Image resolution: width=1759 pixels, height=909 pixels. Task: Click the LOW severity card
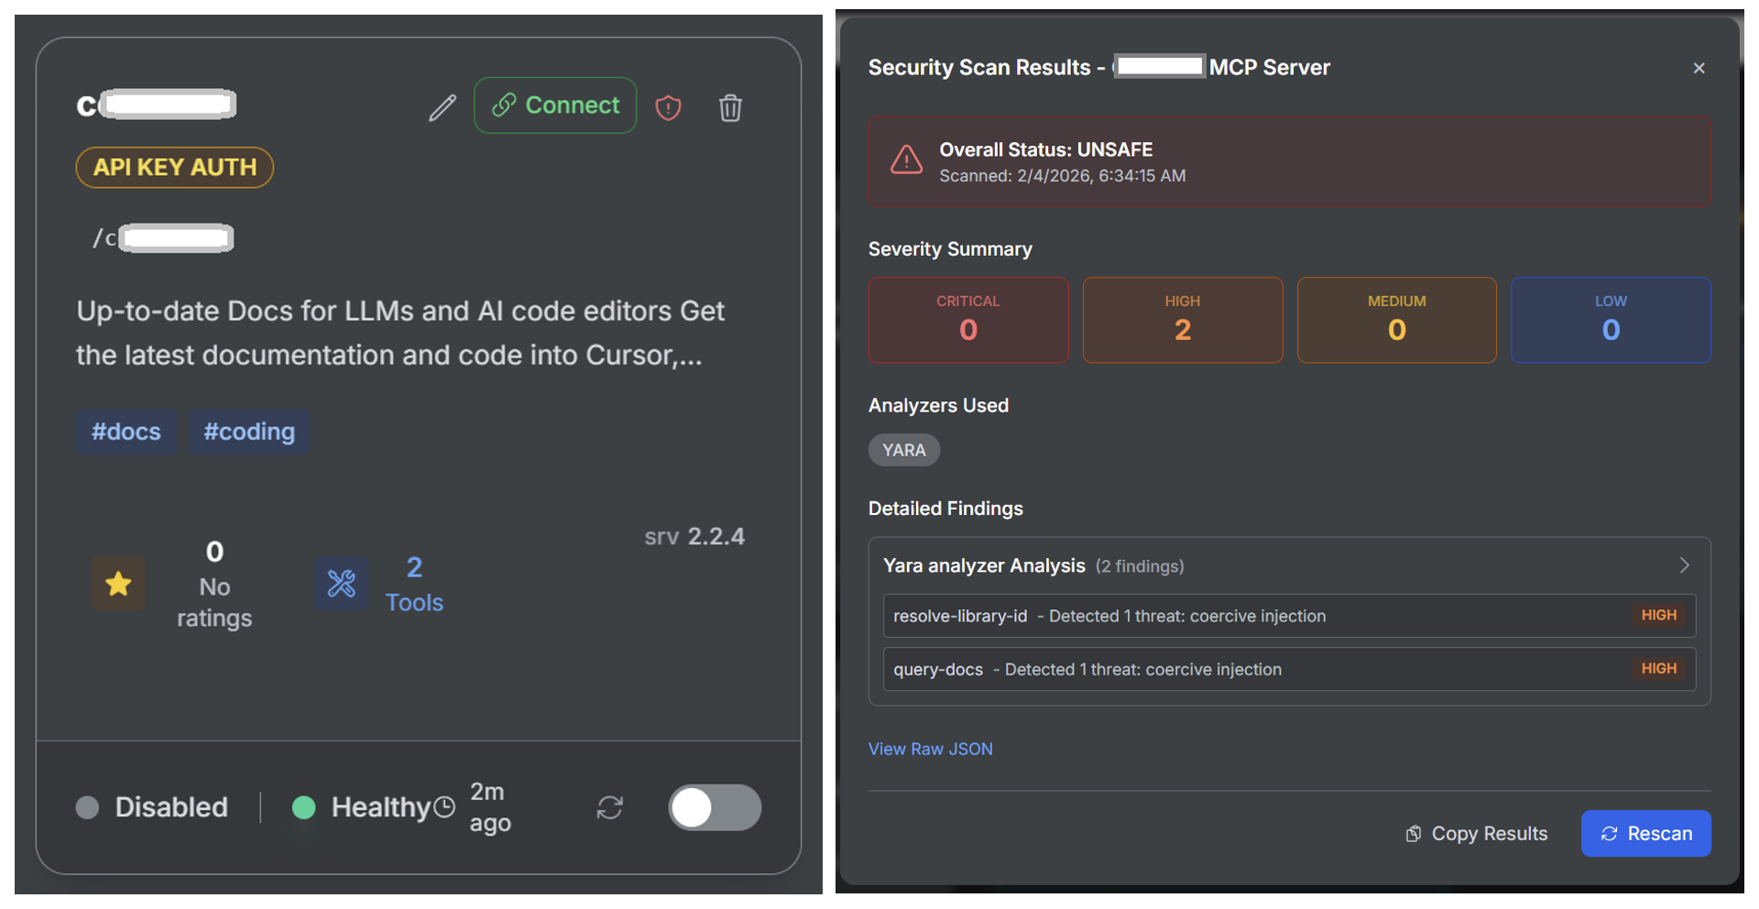point(1611,320)
